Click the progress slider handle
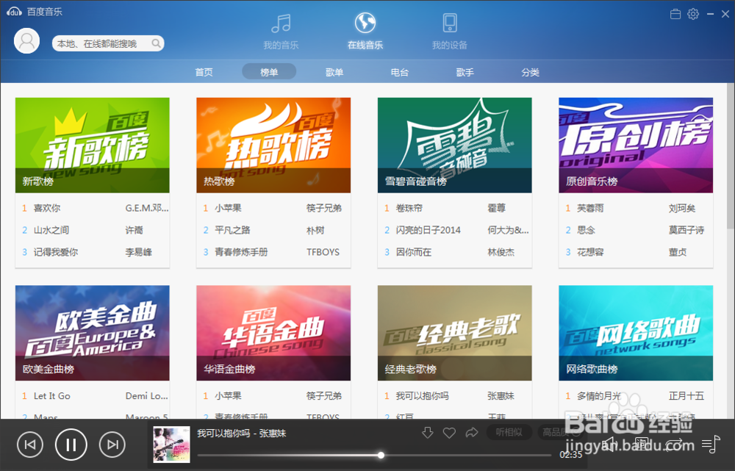Image resolution: width=735 pixels, height=471 pixels. click(x=381, y=455)
